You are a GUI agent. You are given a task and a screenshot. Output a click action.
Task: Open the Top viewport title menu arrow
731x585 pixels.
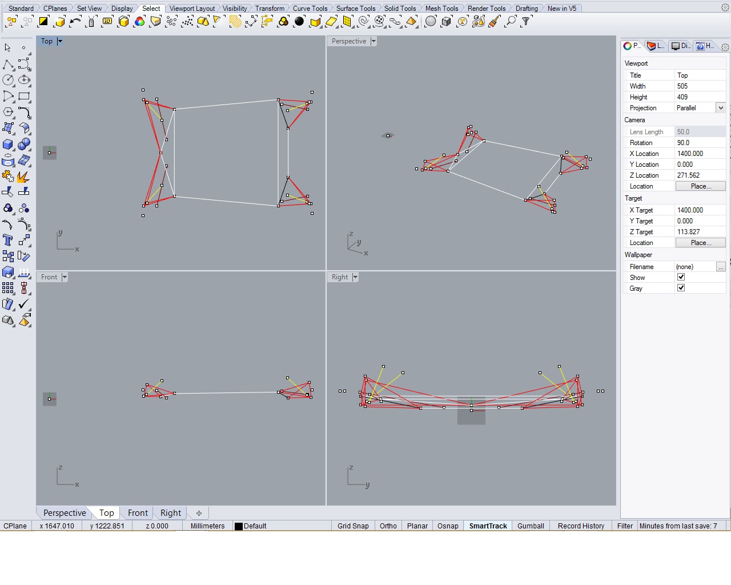coord(60,41)
